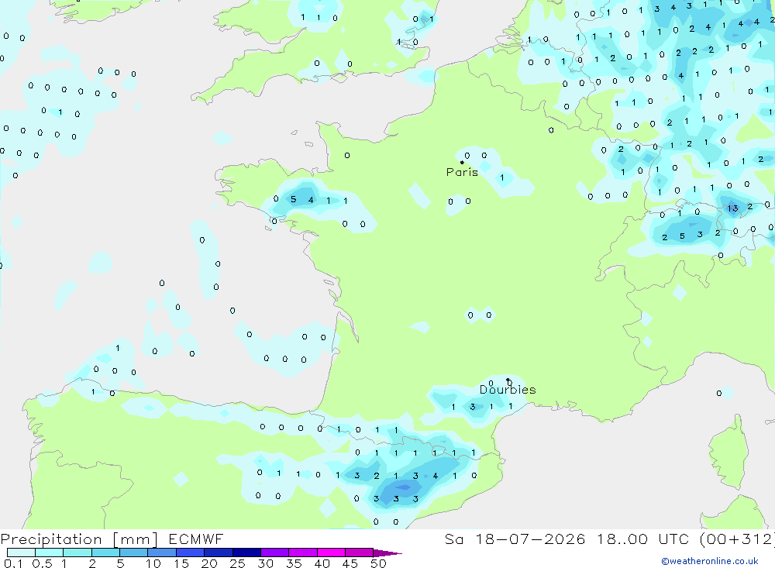Click the ECMWF model label
The image size is (775, 568).
coord(196,539)
